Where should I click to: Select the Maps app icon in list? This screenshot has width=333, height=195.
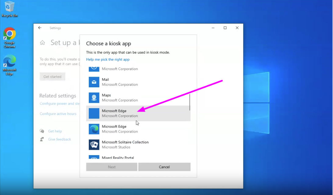pyautogui.click(x=94, y=98)
